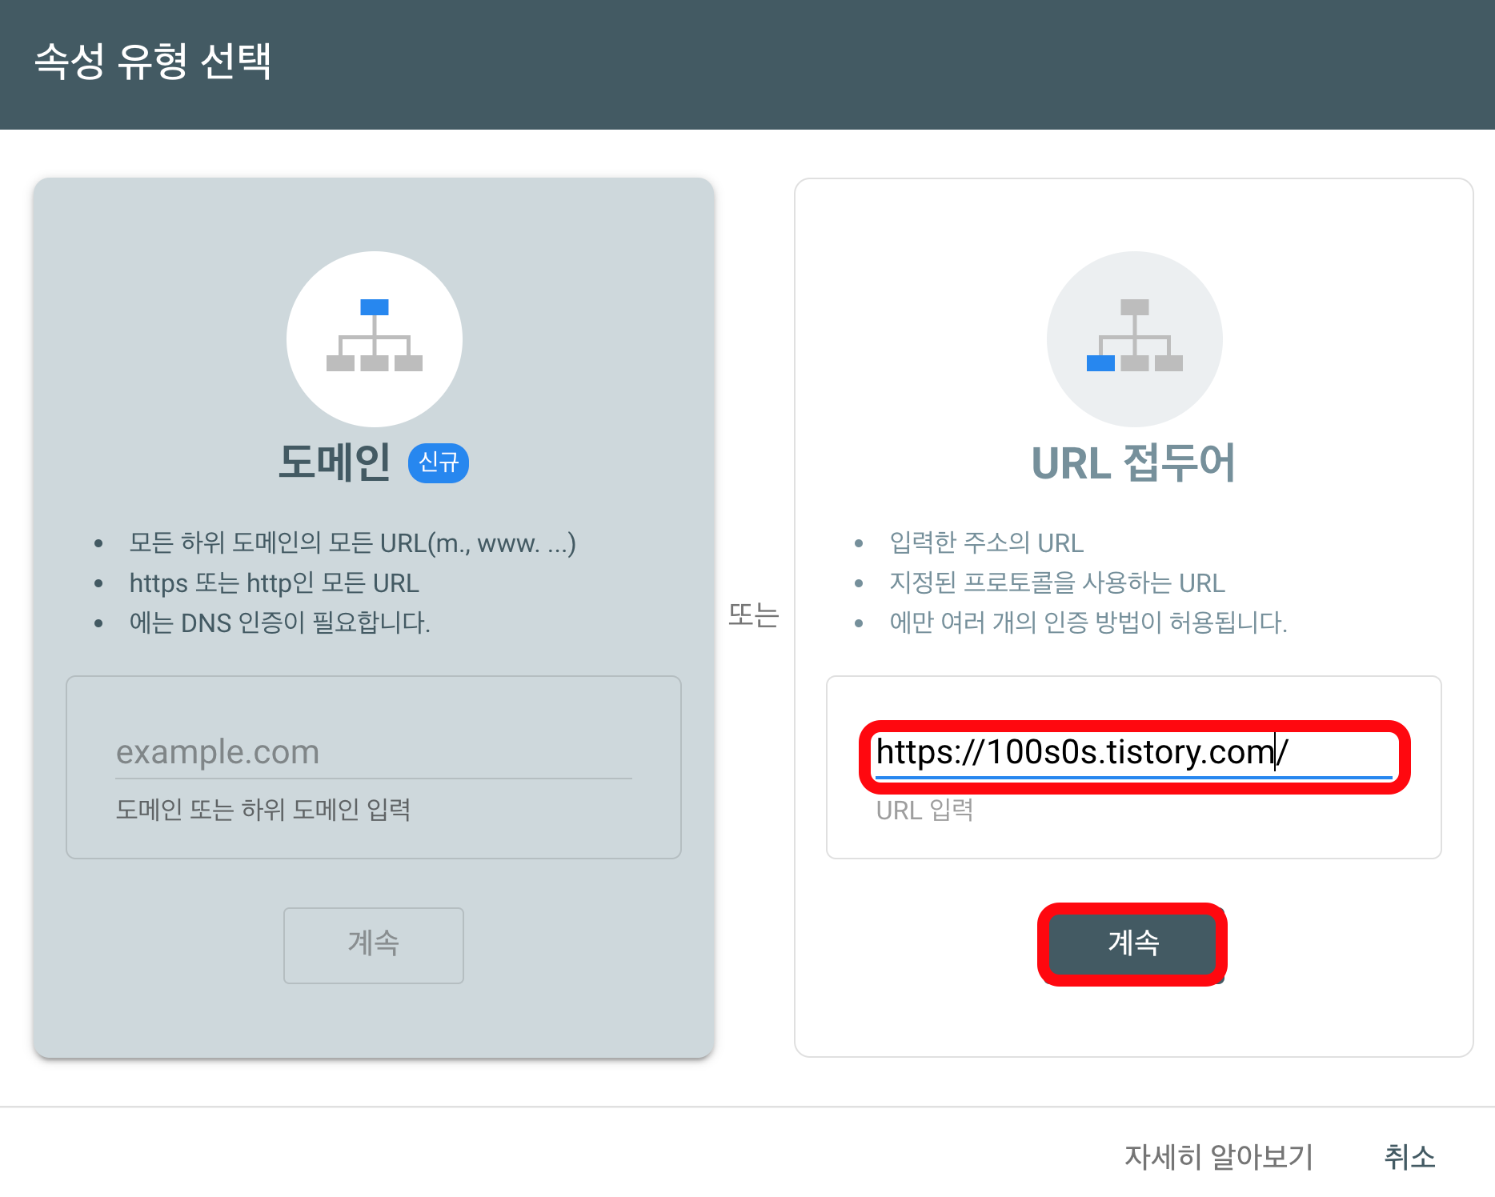The width and height of the screenshot is (1495, 1197).
Task: Click 'URL 입력' helper label
Action: tap(924, 810)
